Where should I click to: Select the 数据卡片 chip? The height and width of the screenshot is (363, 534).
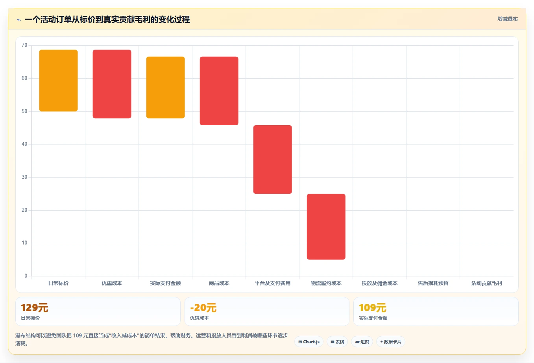tap(391, 342)
